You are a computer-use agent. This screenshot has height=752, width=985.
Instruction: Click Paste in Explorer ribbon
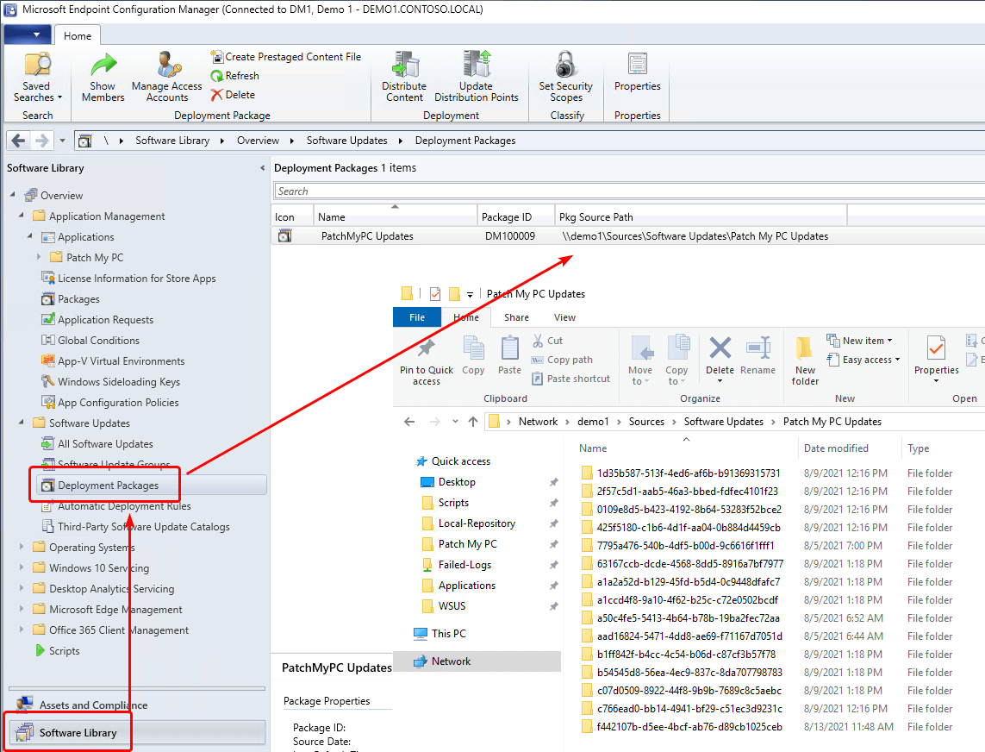coord(509,355)
